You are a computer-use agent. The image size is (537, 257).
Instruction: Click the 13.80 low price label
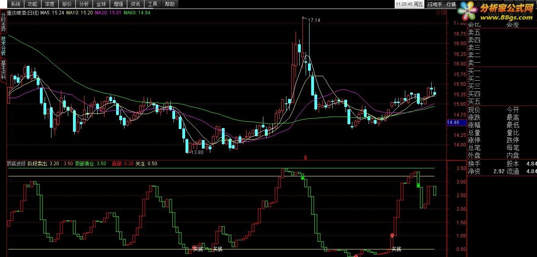[x=197, y=152]
